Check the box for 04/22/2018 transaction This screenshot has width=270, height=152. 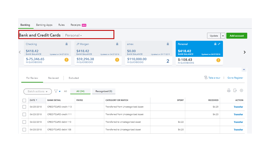point(24,122)
